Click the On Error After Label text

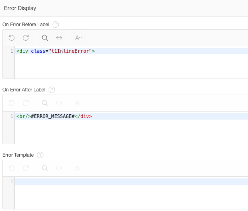coord(24,90)
